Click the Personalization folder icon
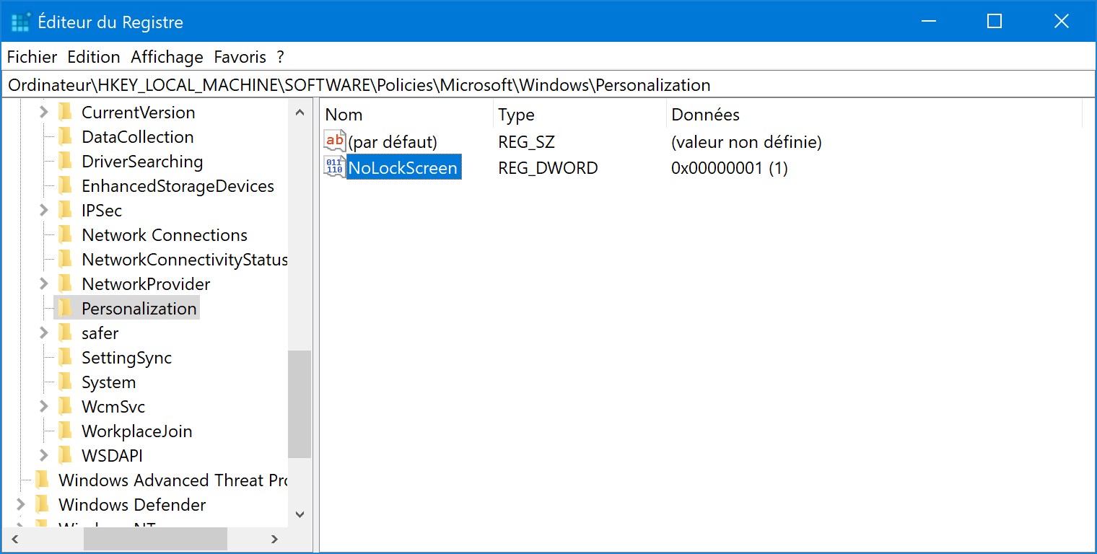Image resolution: width=1097 pixels, height=554 pixels. tap(65, 308)
